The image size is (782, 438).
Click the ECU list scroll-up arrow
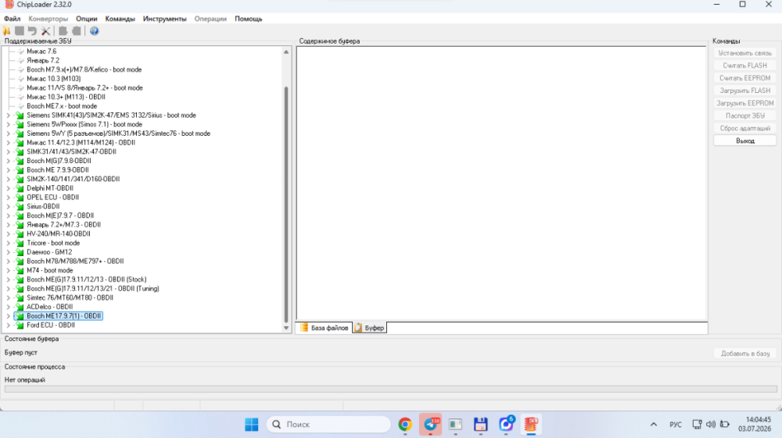(286, 52)
